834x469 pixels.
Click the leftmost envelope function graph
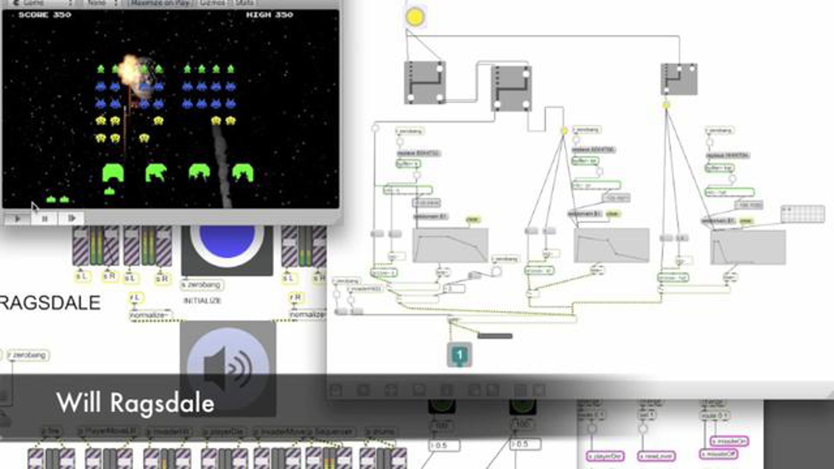point(450,245)
